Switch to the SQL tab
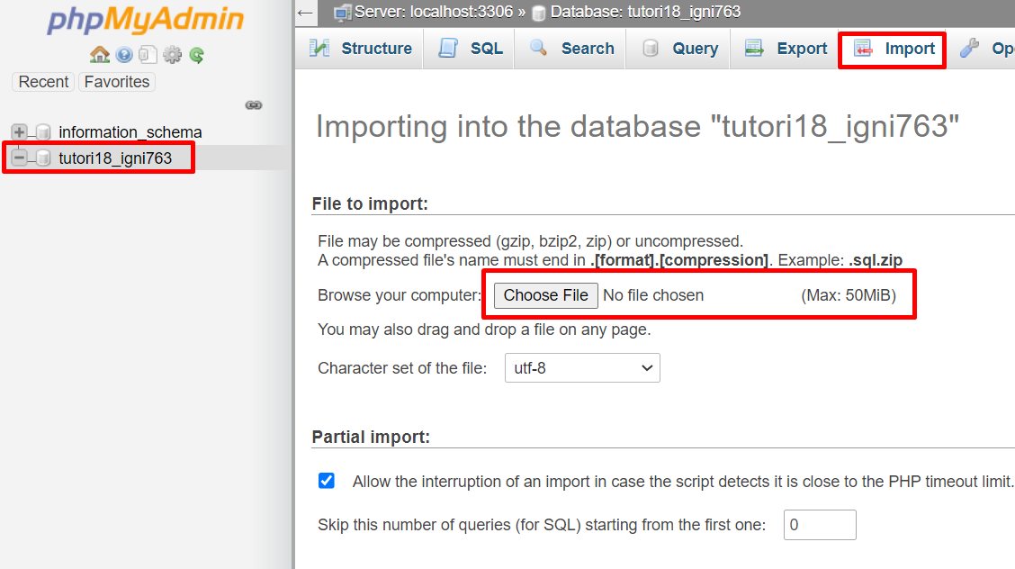 click(470, 49)
